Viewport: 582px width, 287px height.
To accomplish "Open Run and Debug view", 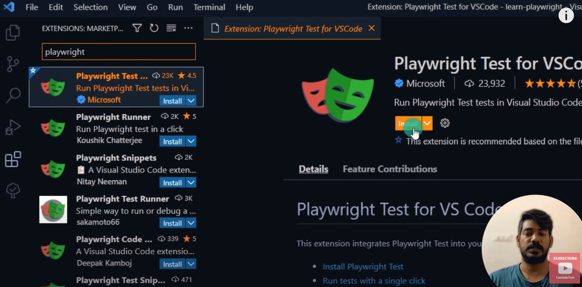I will [x=13, y=127].
